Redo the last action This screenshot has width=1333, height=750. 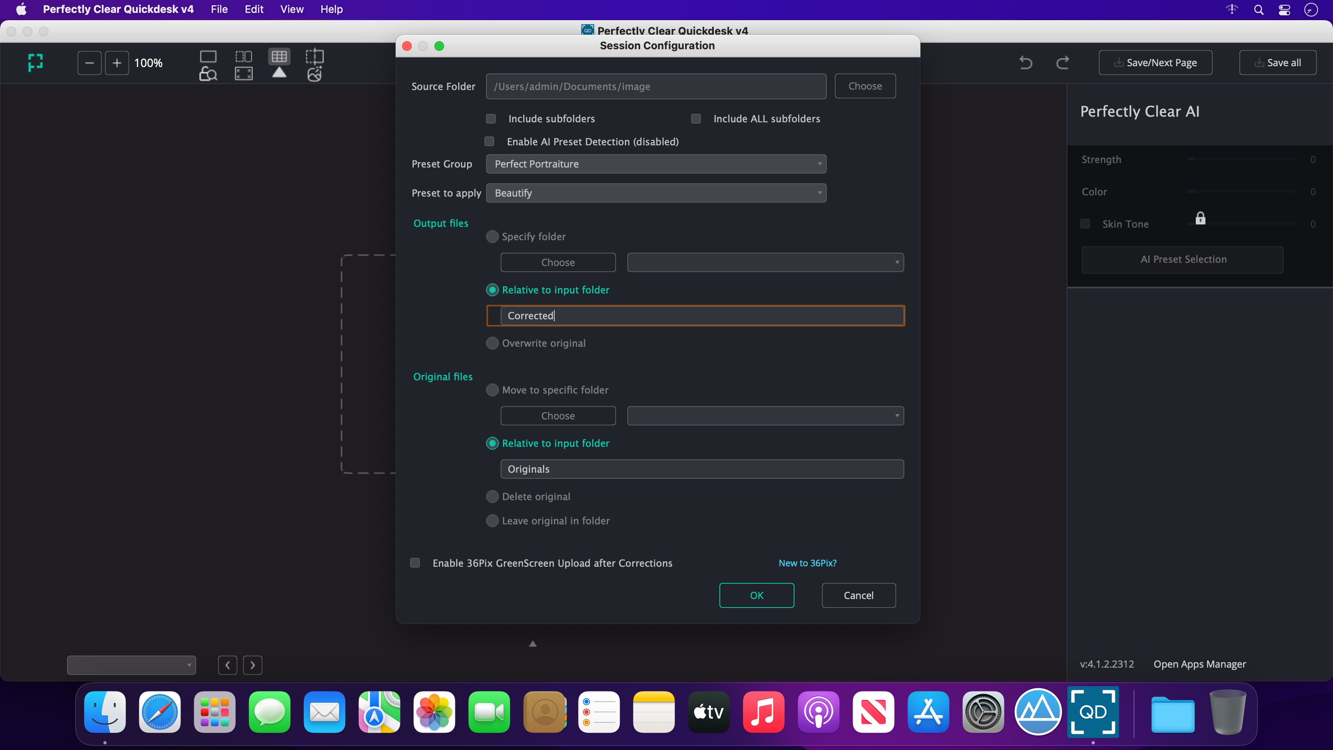pyautogui.click(x=1063, y=63)
